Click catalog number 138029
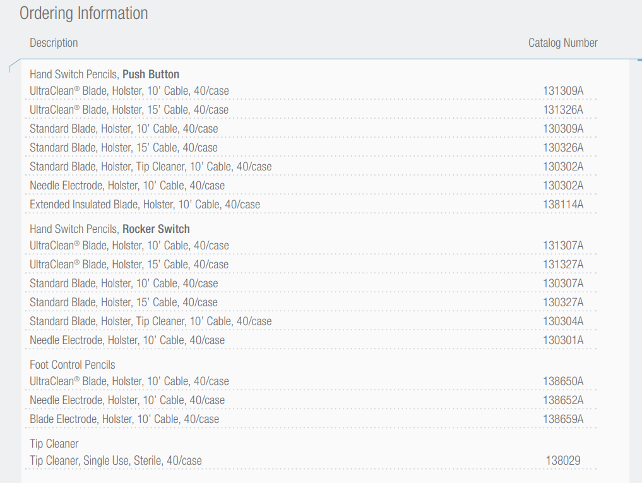This screenshot has width=642, height=483. (x=563, y=461)
